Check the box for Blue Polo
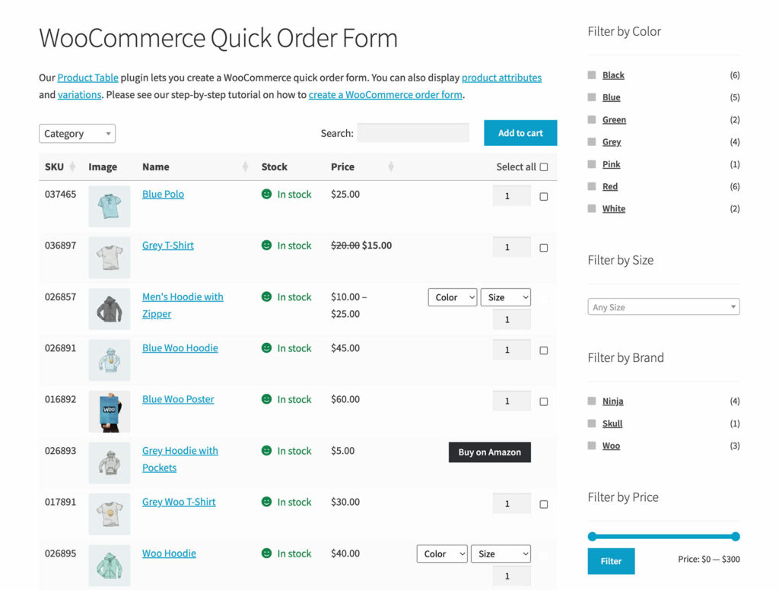Image resolution: width=779 pixels, height=590 pixels. tap(544, 197)
